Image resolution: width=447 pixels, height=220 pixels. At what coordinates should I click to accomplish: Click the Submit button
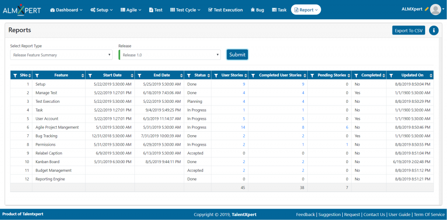pyautogui.click(x=237, y=55)
